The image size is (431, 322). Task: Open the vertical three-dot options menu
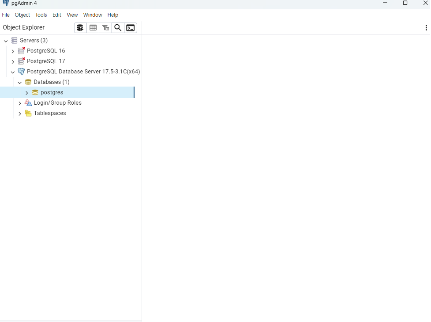pos(426,28)
